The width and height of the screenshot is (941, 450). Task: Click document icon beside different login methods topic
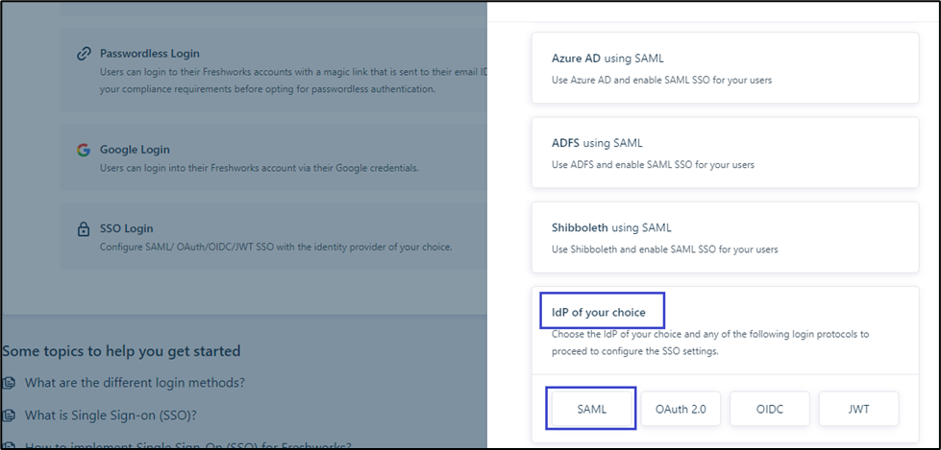(x=10, y=383)
